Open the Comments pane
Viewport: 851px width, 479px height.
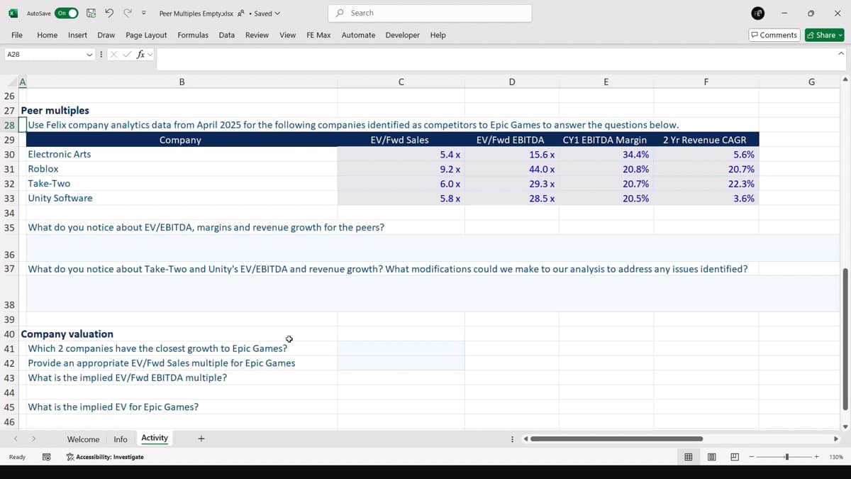click(774, 35)
